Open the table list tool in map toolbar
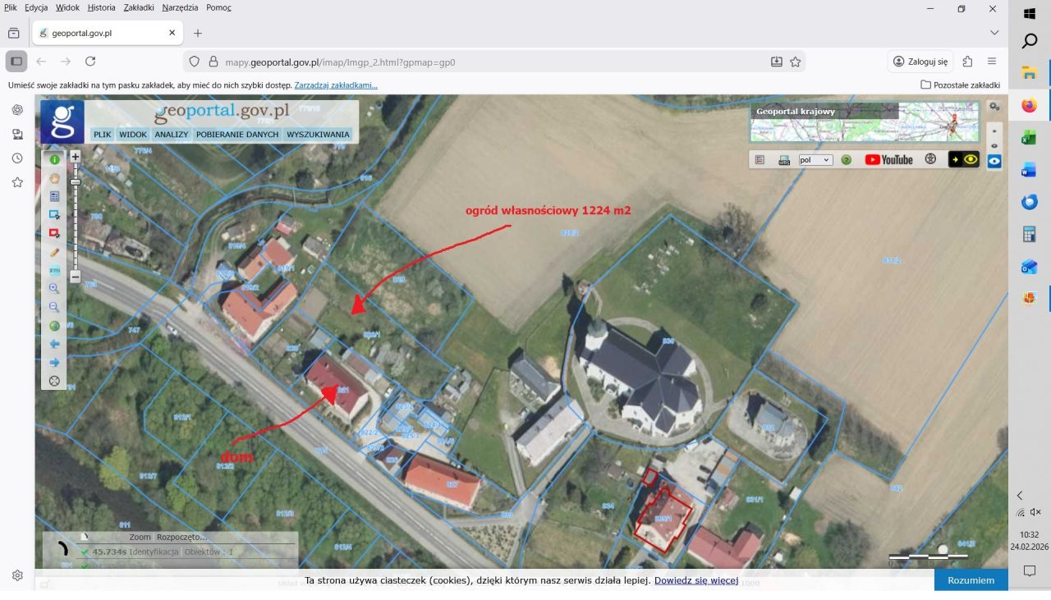Viewport: 1051px width, 600px height. (x=55, y=196)
